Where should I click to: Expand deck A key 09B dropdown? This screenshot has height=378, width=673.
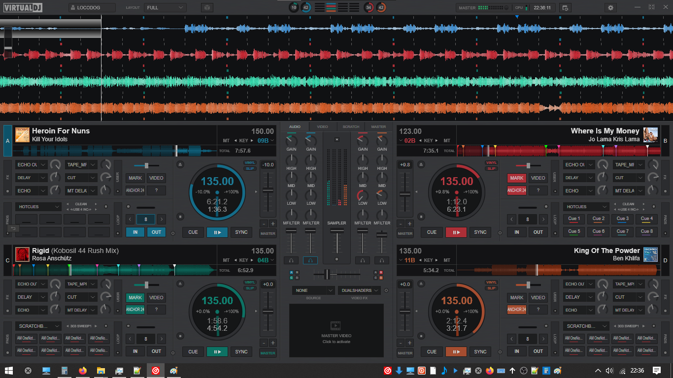[271, 141]
